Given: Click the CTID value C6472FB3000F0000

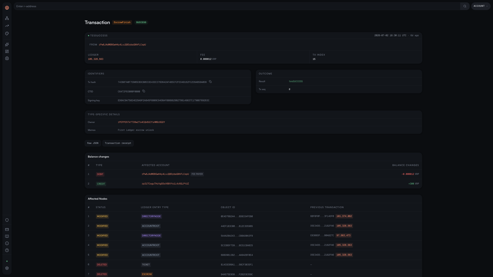Looking at the screenshot, I should click(129, 92).
